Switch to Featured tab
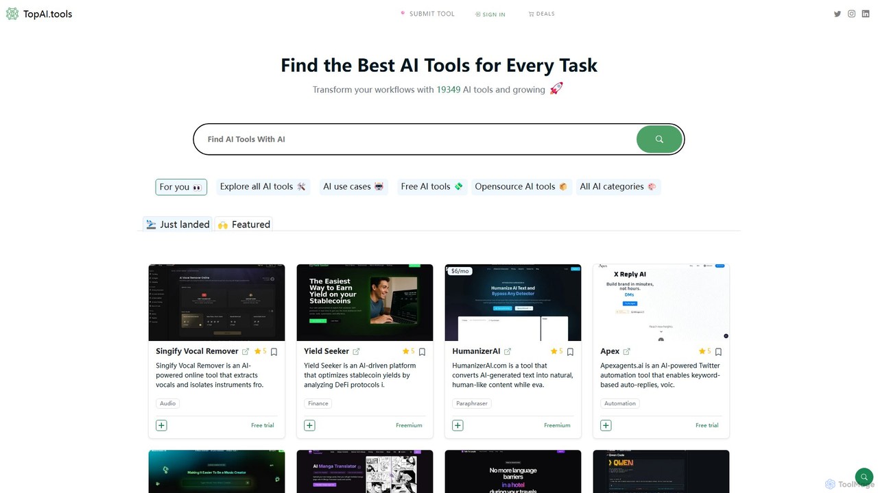This screenshot has width=878, height=493. pos(244,224)
